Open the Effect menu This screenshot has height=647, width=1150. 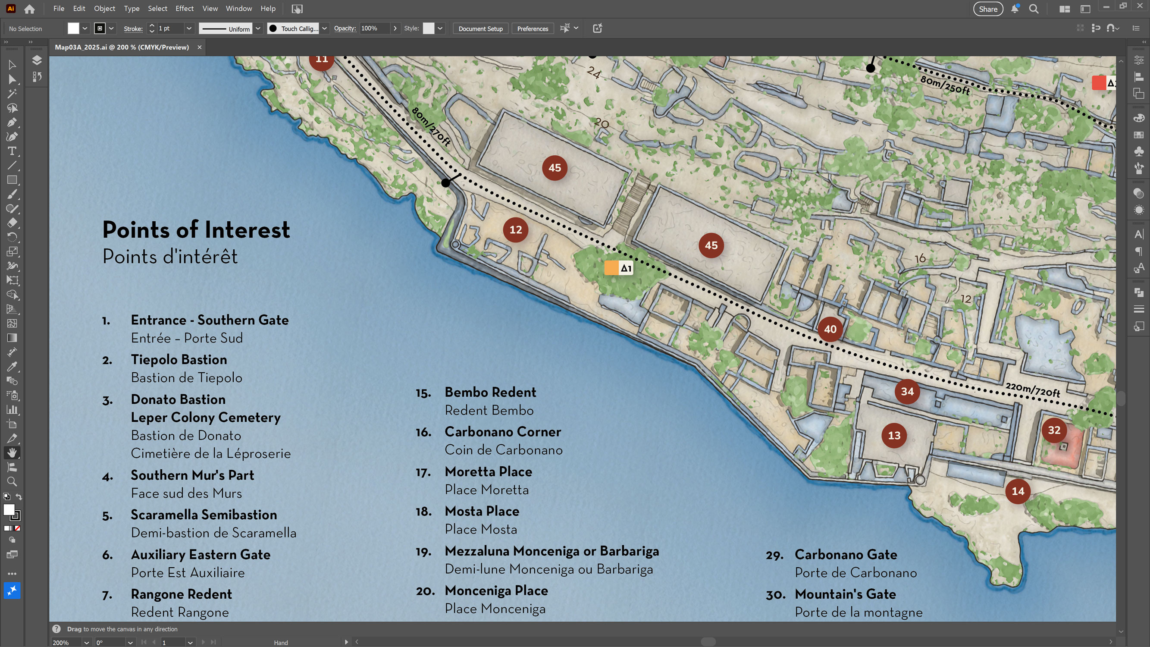pyautogui.click(x=184, y=9)
